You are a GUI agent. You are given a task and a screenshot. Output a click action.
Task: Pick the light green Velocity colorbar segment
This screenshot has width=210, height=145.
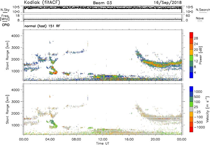point(191,104)
